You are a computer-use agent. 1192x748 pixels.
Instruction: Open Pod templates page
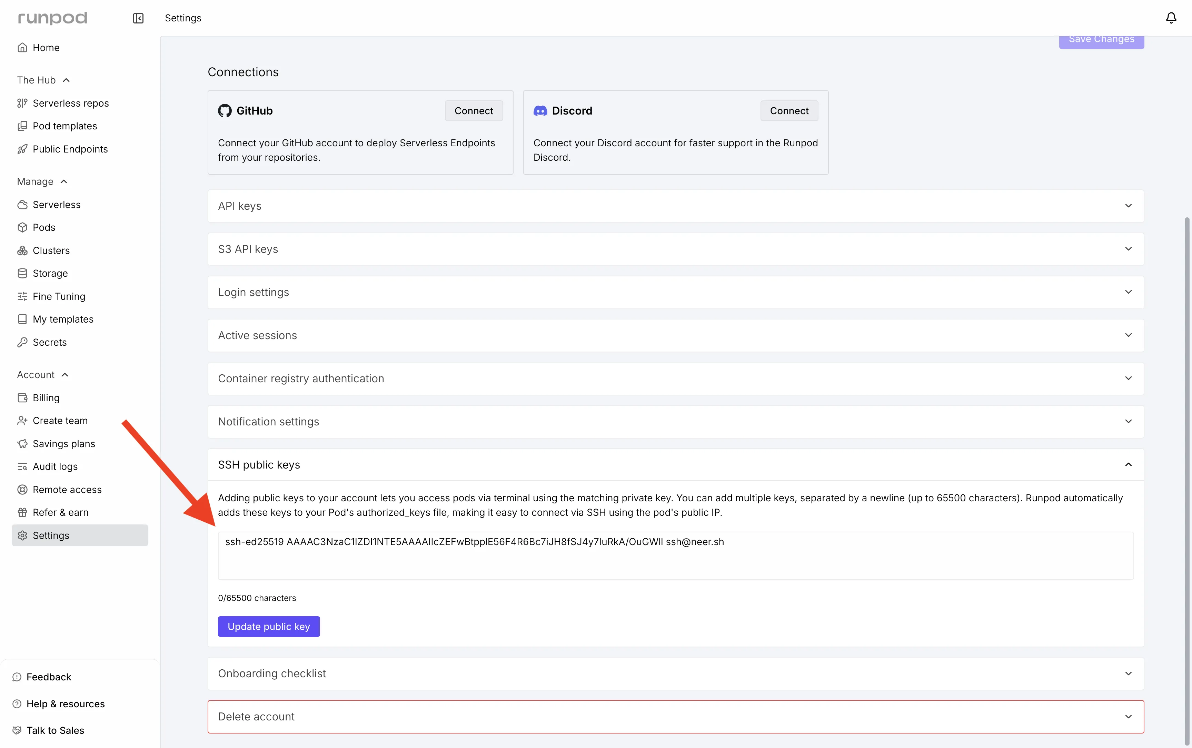click(65, 126)
